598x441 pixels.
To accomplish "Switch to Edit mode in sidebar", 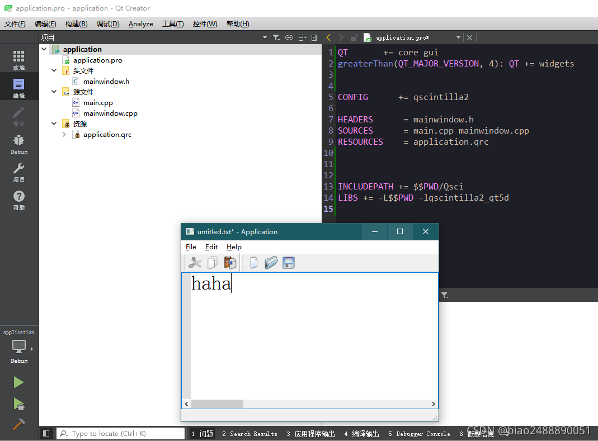I will pos(18,88).
